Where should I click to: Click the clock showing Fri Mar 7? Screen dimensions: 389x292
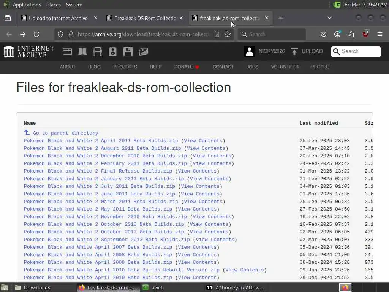tap(366, 5)
